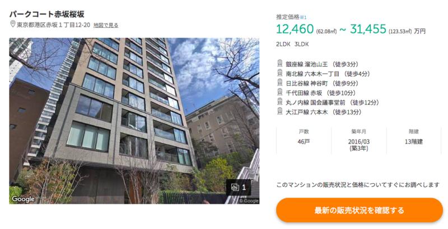Click the 階建 13階建 info cell
The width and height of the screenshot is (448, 229).
point(414,140)
